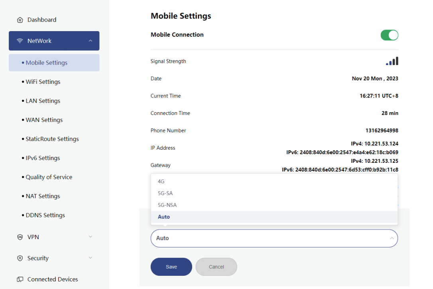Open WiFi Settings page
This screenshot has height=289, width=433.
pos(43,82)
